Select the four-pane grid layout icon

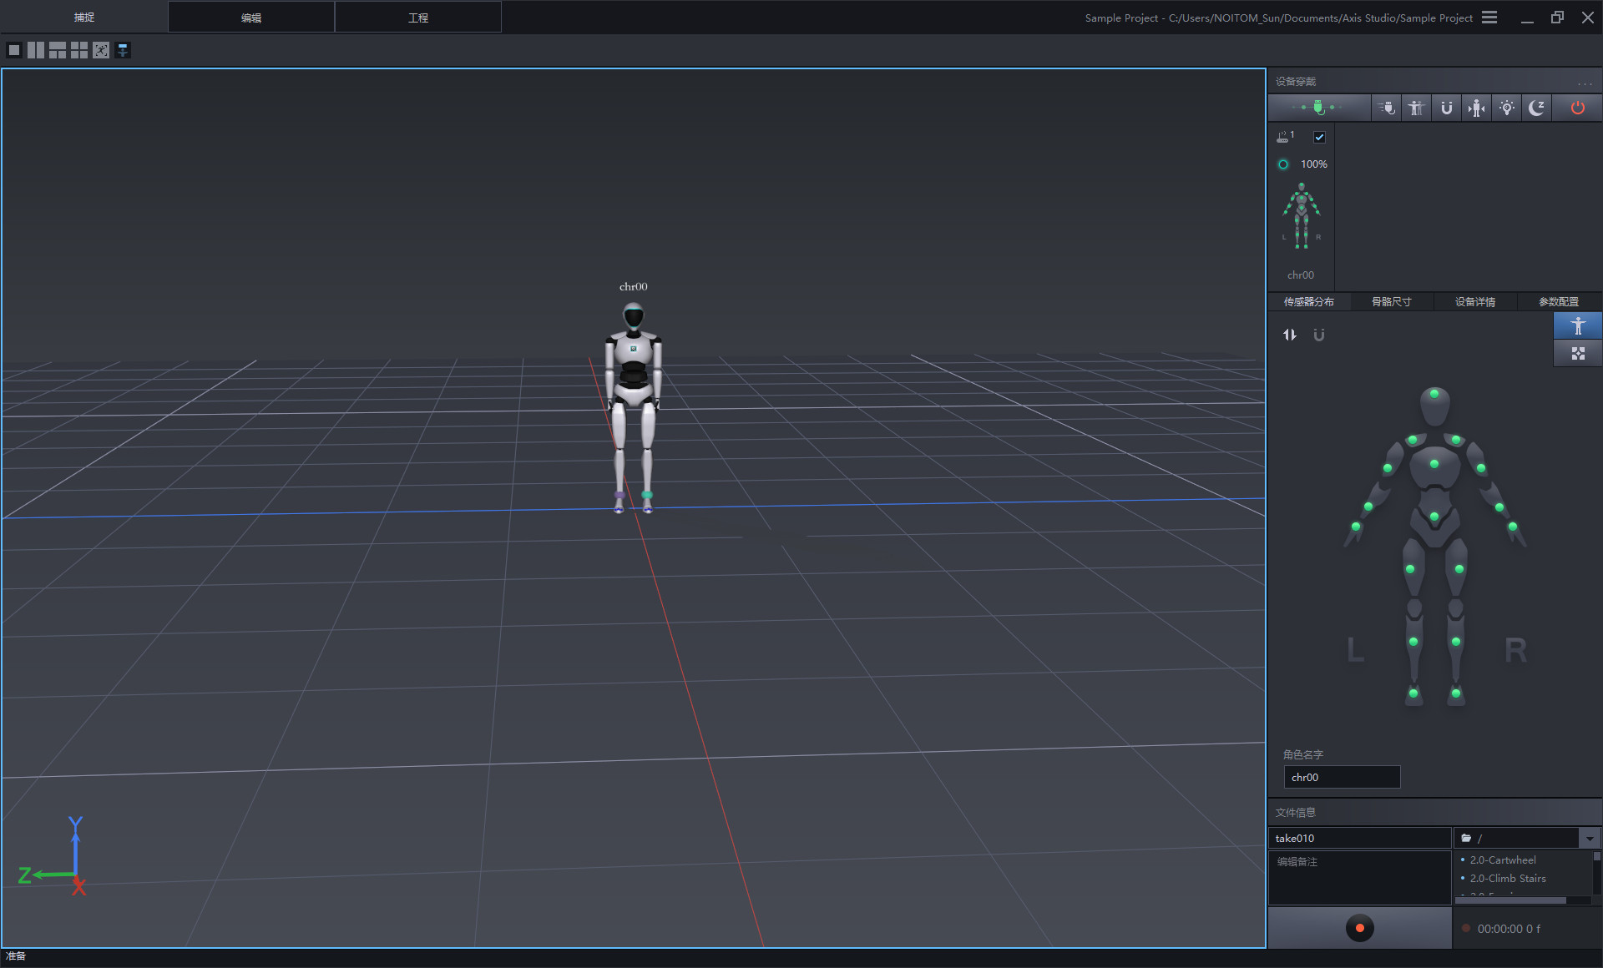click(79, 50)
